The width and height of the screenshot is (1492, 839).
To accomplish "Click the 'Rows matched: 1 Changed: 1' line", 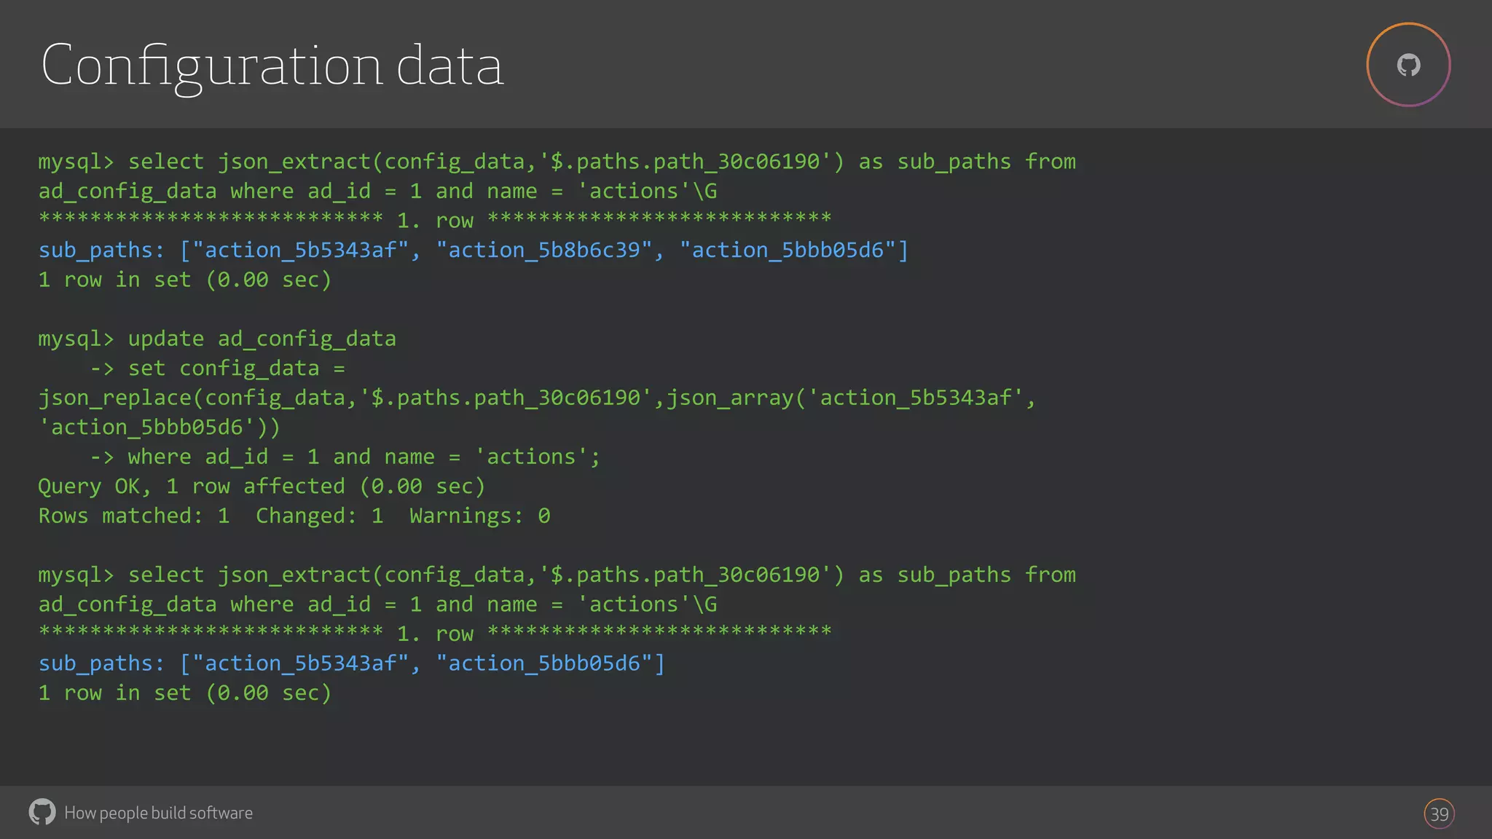I will [294, 516].
